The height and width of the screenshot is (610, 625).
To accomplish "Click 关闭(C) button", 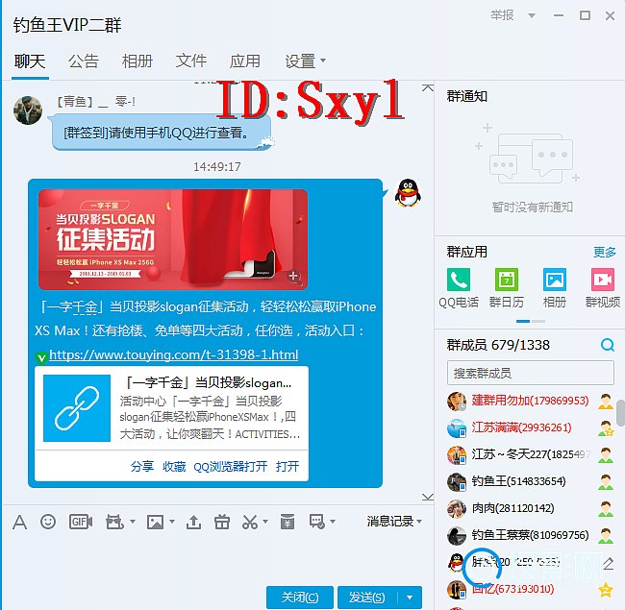I will 300,598.
